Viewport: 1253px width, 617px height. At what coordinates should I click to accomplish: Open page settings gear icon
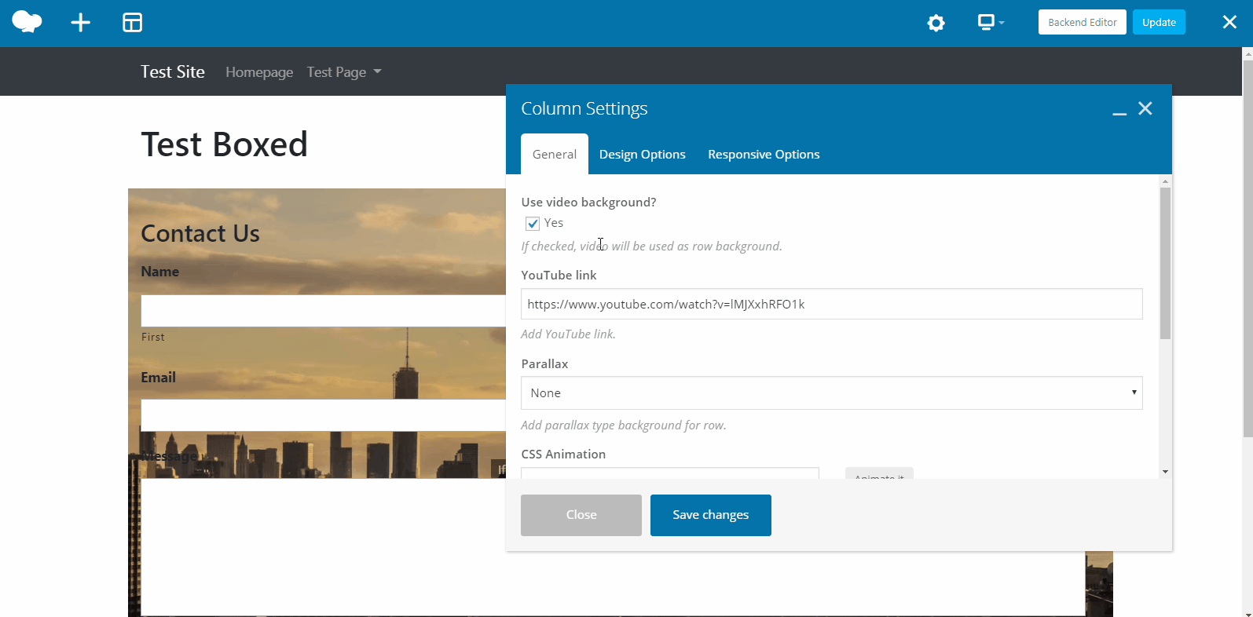(936, 23)
